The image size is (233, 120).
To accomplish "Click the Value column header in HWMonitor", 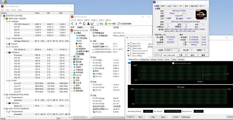I will pyautogui.click(x=40, y=13).
